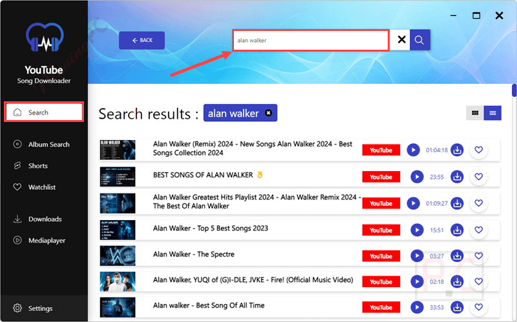Open Settings in the sidebar
This screenshot has height=322, width=517.
(x=33, y=308)
